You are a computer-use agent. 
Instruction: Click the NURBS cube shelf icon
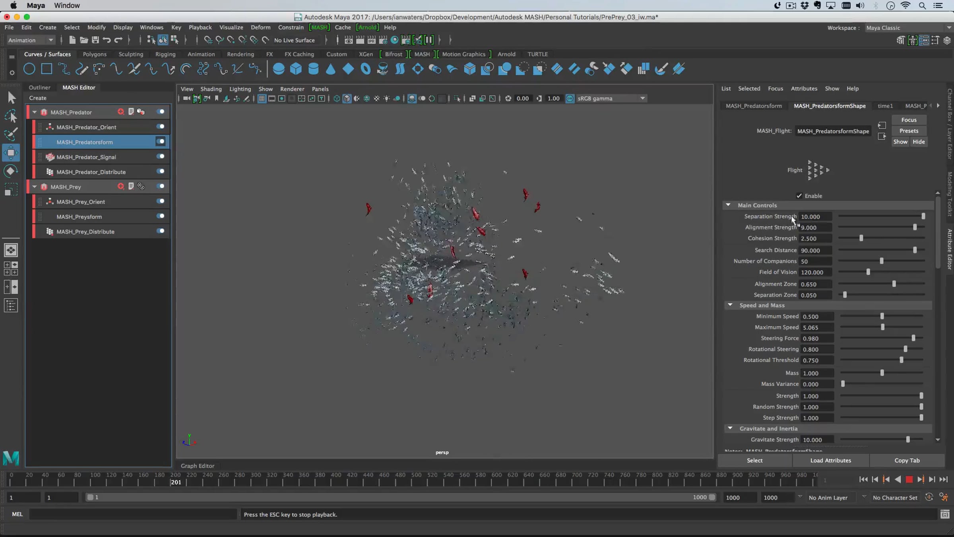296,69
